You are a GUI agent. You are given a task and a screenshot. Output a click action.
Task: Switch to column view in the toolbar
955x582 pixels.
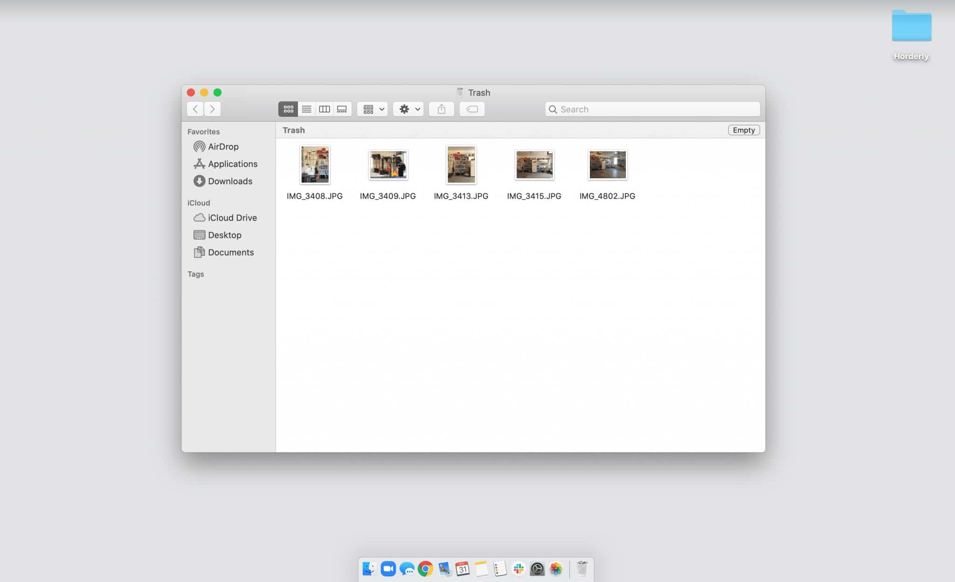click(324, 109)
